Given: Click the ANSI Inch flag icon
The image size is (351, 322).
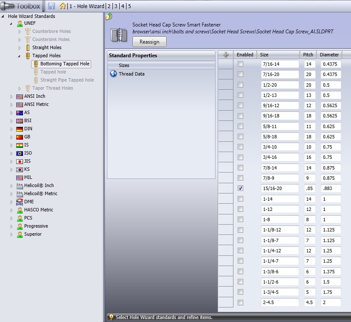Looking at the screenshot, I should tap(20, 97).
